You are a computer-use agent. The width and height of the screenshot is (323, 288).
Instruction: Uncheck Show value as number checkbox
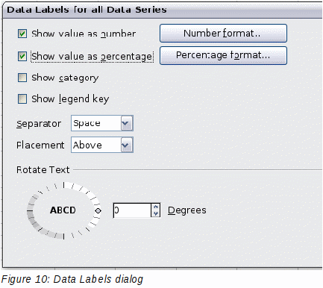(22, 34)
